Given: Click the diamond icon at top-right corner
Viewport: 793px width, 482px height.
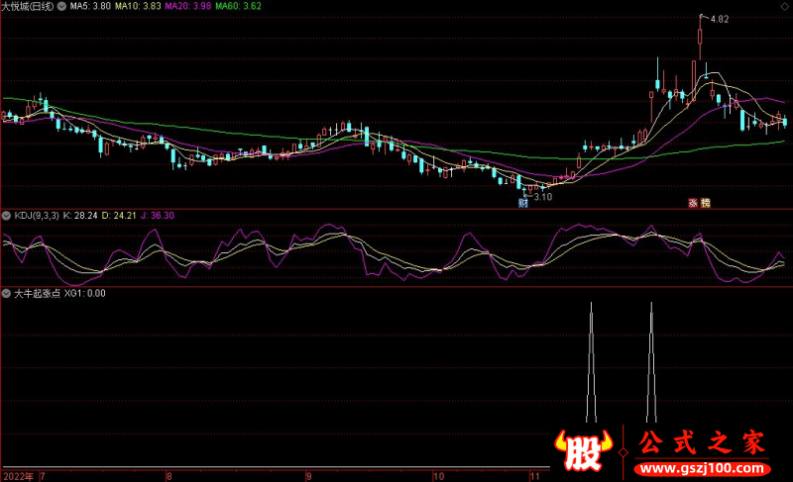Looking at the screenshot, I should point(784,6).
